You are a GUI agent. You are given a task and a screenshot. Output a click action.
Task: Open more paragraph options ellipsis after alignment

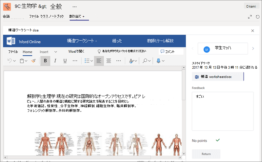click(x=118, y=61)
